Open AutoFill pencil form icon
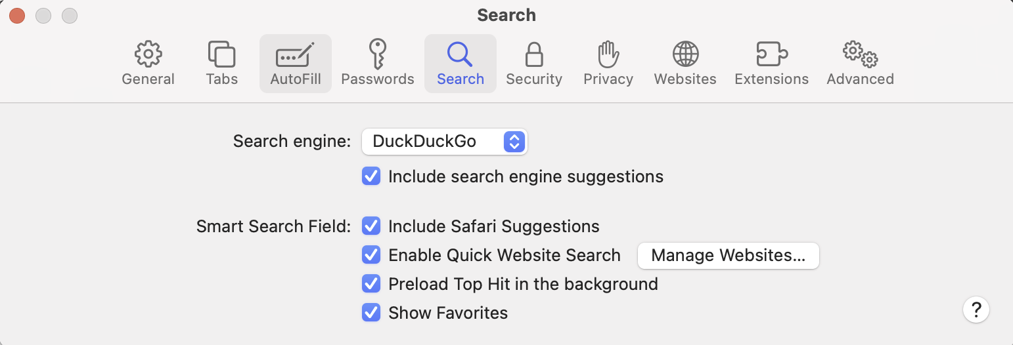 pos(295,54)
